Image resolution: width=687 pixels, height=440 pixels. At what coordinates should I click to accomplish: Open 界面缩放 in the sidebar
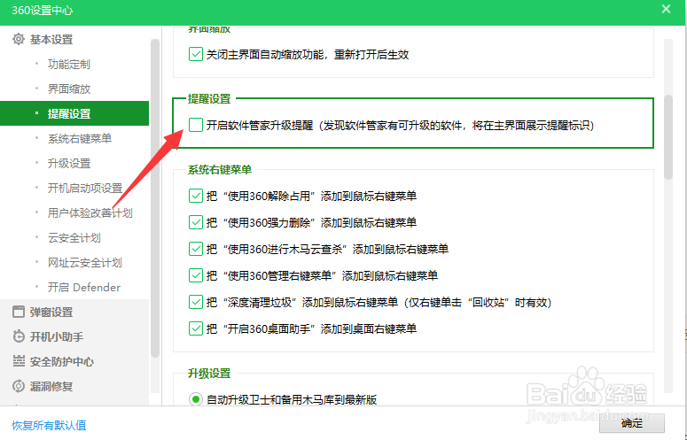(69, 89)
